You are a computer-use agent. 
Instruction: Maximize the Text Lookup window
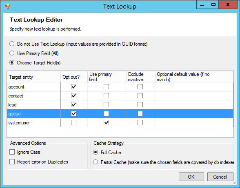click(213, 4)
